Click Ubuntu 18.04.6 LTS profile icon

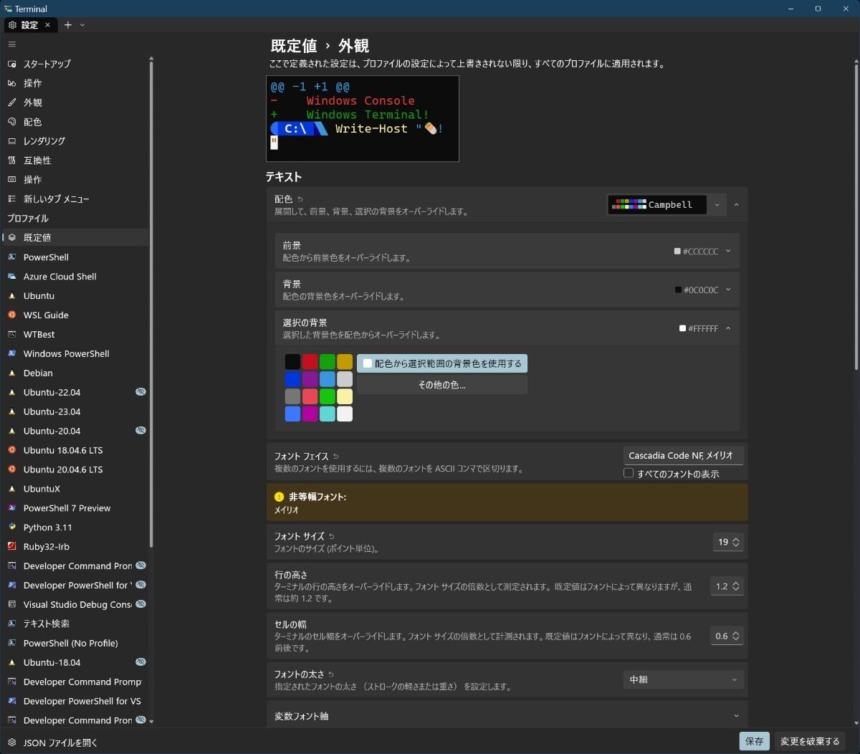[x=11, y=450]
